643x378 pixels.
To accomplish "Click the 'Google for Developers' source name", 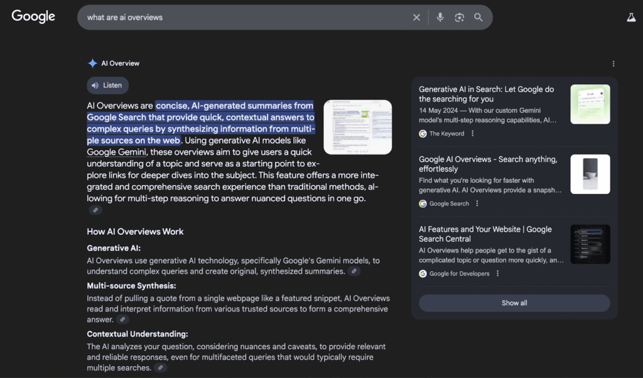I will (459, 274).
